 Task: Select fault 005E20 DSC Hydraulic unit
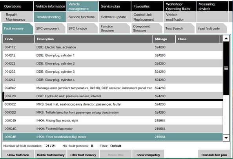[x=113, y=96]
